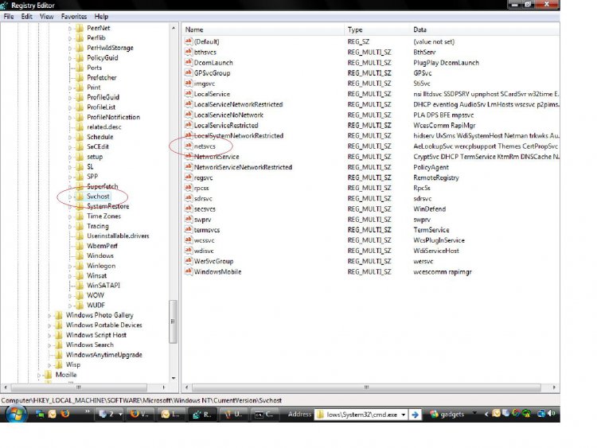Screen dimensions: 597x448
Task: Select the LocalService value name
Action: pos(212,94)
